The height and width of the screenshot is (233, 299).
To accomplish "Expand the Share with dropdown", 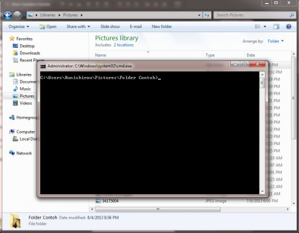I will point(78,26).
